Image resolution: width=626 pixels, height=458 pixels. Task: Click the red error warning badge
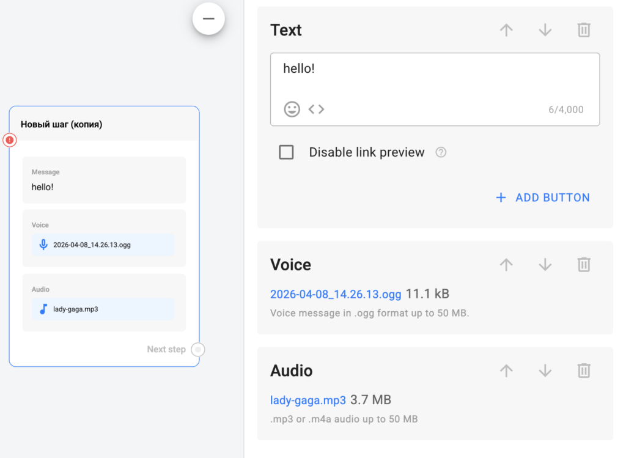10,140
